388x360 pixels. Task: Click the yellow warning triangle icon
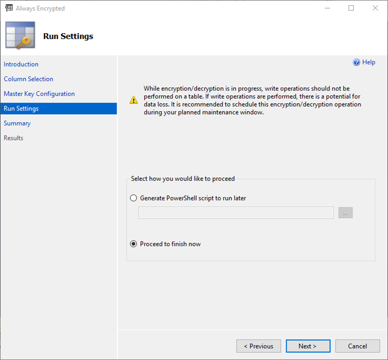[x=135, y=100]
